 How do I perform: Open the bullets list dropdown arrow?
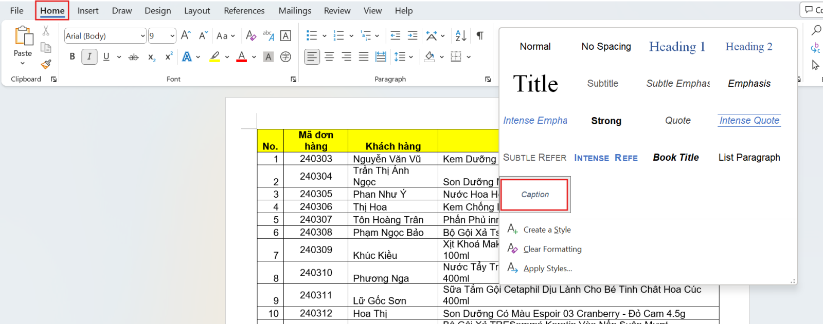tap(324, 36)
